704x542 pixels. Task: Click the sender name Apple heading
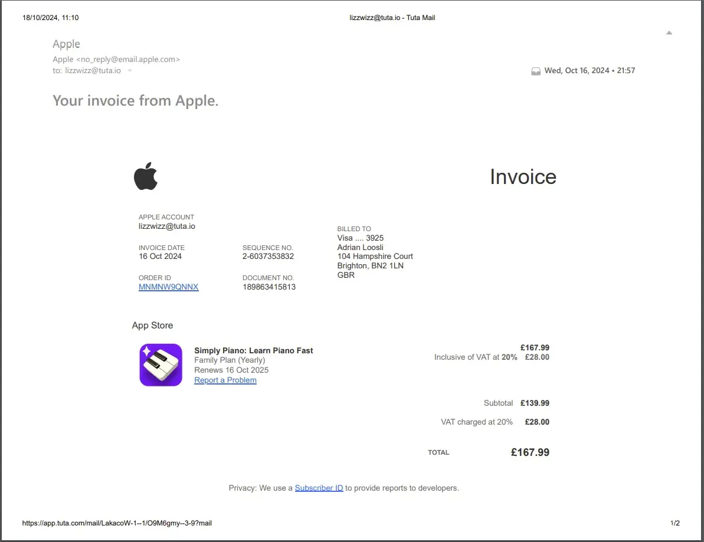[x=66, y=44]
